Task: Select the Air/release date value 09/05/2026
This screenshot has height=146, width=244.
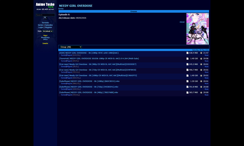Action: click(81, 18)
